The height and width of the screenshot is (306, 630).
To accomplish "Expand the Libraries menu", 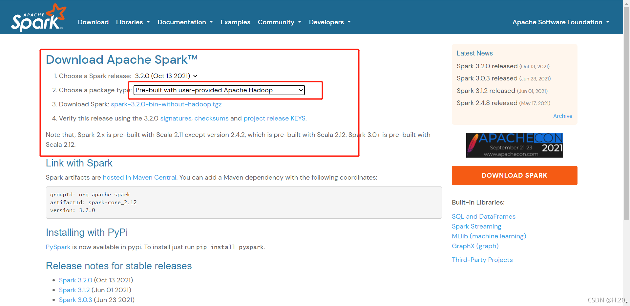I will tap(133, 22).
